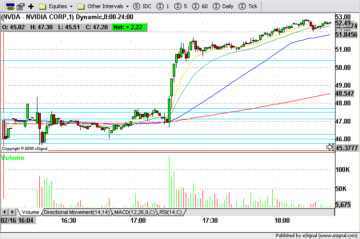Click the green Volume study label

[12, 158]
